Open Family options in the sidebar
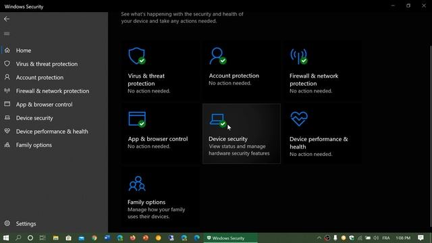432x243 pixels. [x=54, y=145]
